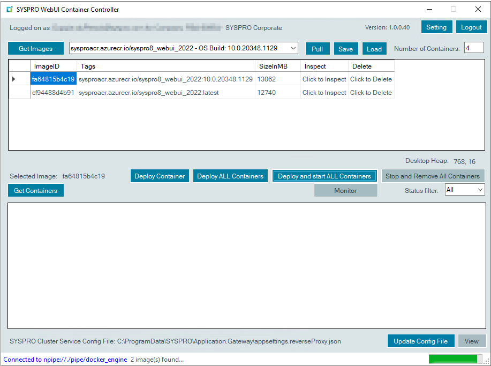The height and width of the screenshot is (366, 491).
Task: Click the SYSPRO app icon in title bar
Action: pos(9,10)
